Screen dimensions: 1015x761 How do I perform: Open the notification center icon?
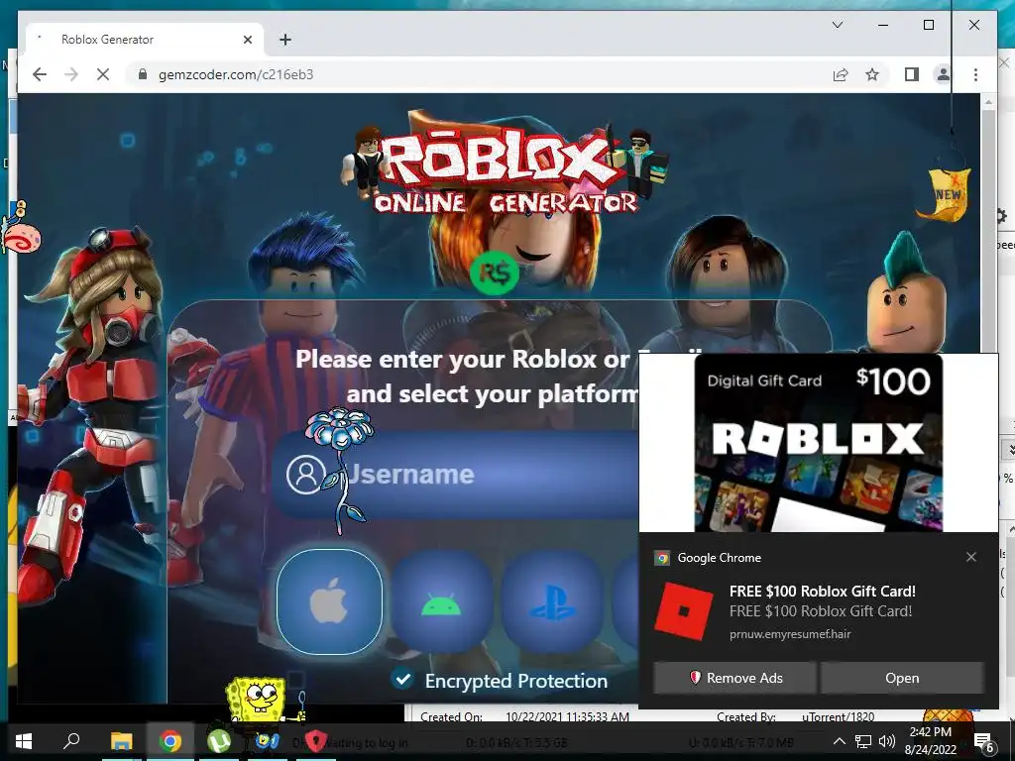coord(984,741)
